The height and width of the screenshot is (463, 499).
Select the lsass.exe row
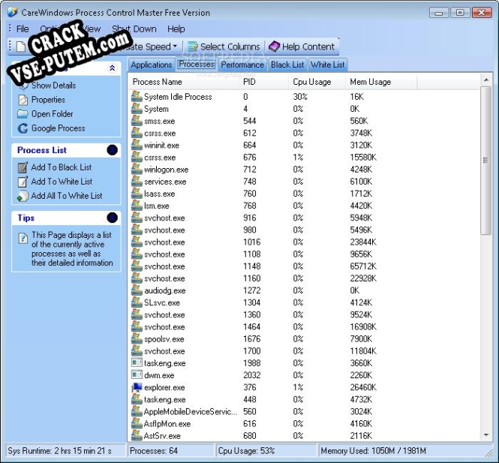point(304,194)
